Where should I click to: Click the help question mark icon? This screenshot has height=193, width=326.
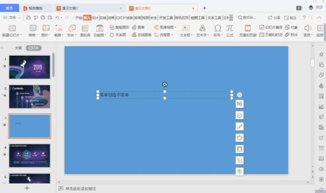point(304,18)
